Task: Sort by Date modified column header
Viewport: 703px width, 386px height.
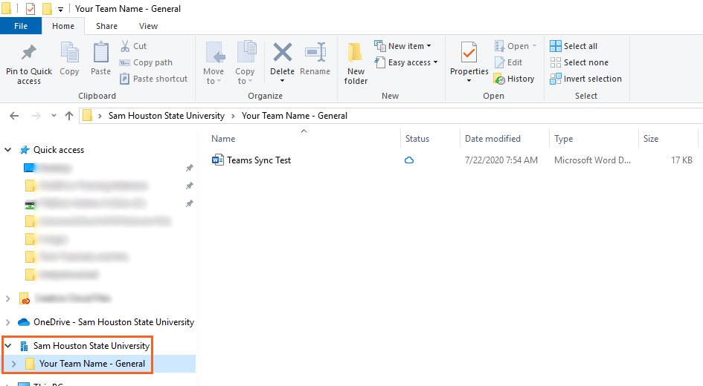Action: click(492, 139)
